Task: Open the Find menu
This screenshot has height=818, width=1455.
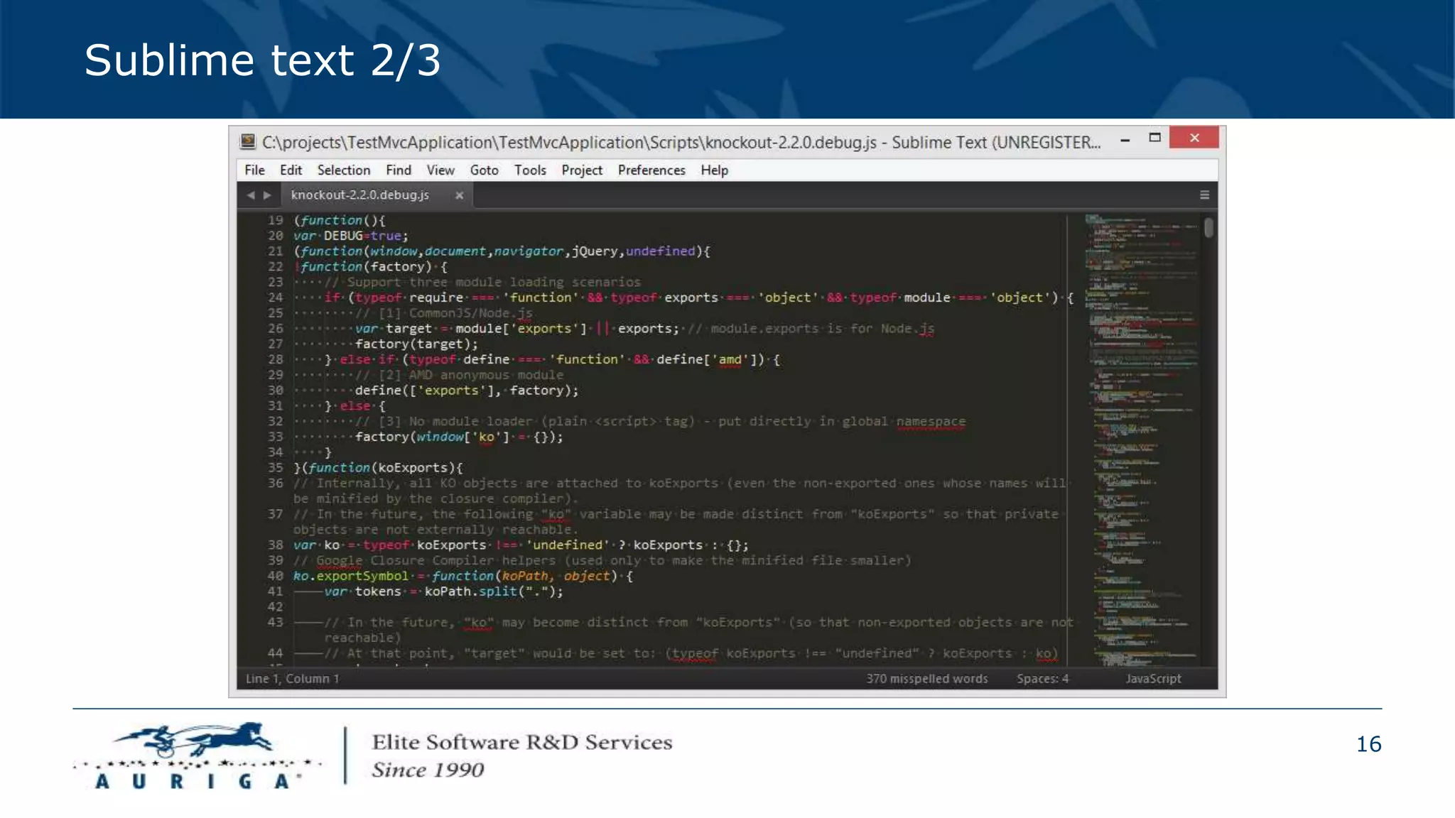Action: 399,170
